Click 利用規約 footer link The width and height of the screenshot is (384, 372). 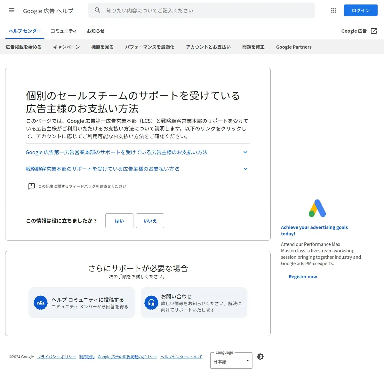coord(87,357)
